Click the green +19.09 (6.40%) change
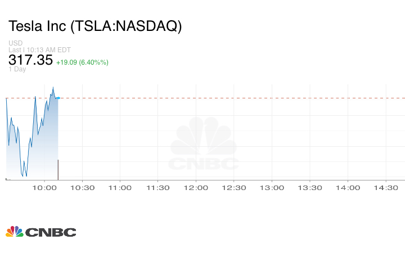The height and width of the screenshot is (253, 405). tap(82, 62)
